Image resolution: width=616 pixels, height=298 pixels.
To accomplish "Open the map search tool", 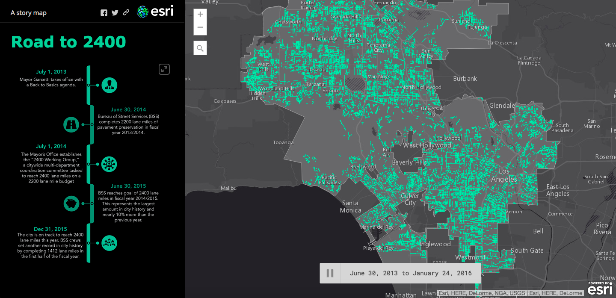I will point(200,48).
